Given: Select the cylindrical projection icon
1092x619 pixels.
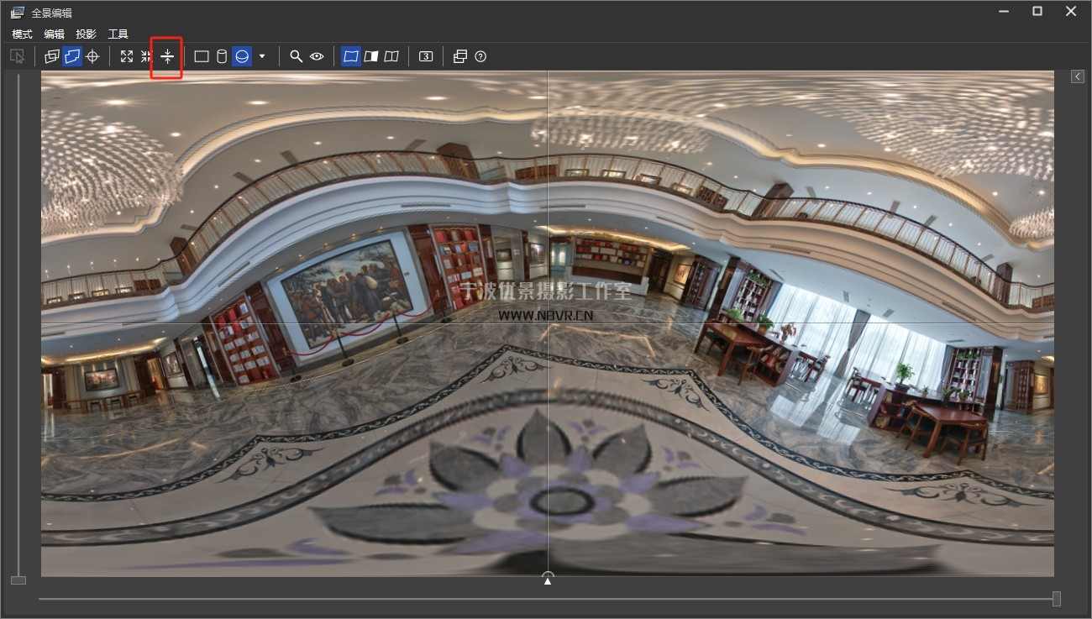Looking at the screenshot, I should pos(222,56).
